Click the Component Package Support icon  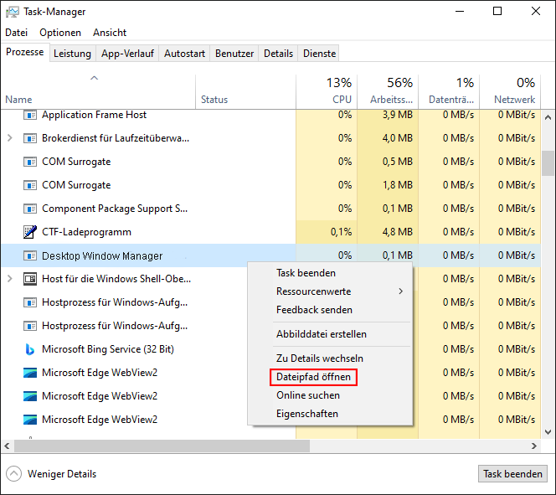(x=30, y=209)
